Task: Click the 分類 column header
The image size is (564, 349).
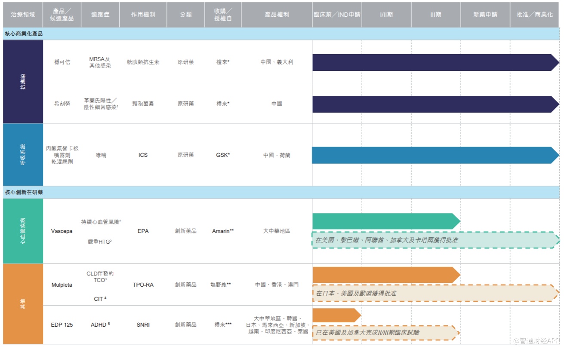Action: tap(186, 15)
